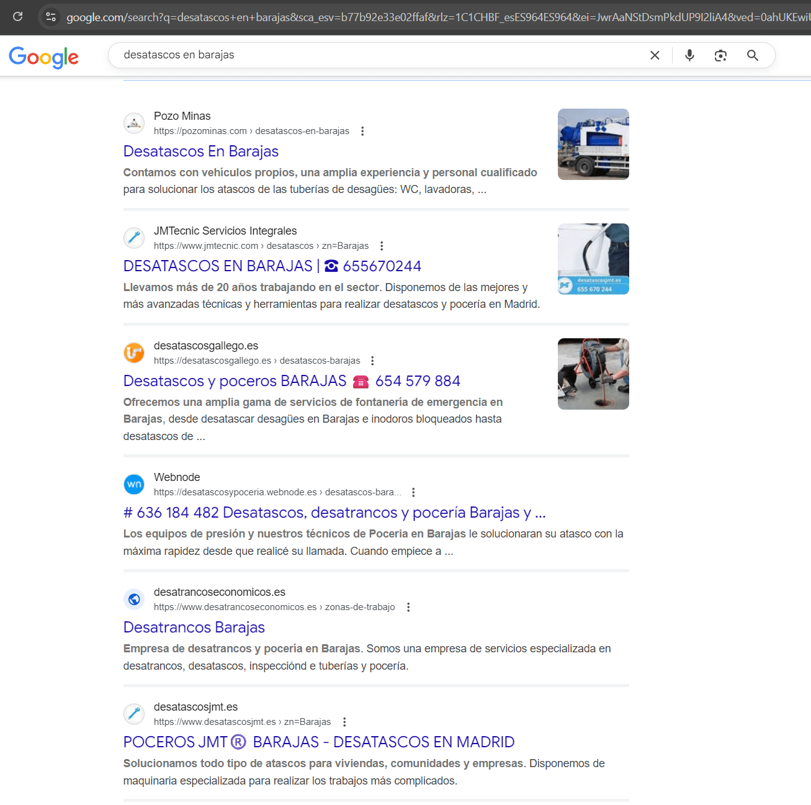Clear the search query with X
The height and width of the screenshot is (805, 811).
(655, 55)
